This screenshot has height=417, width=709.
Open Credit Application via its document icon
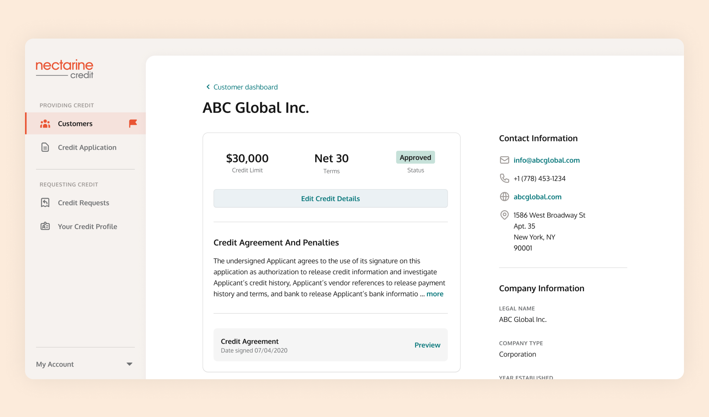[x=45, y=147]
